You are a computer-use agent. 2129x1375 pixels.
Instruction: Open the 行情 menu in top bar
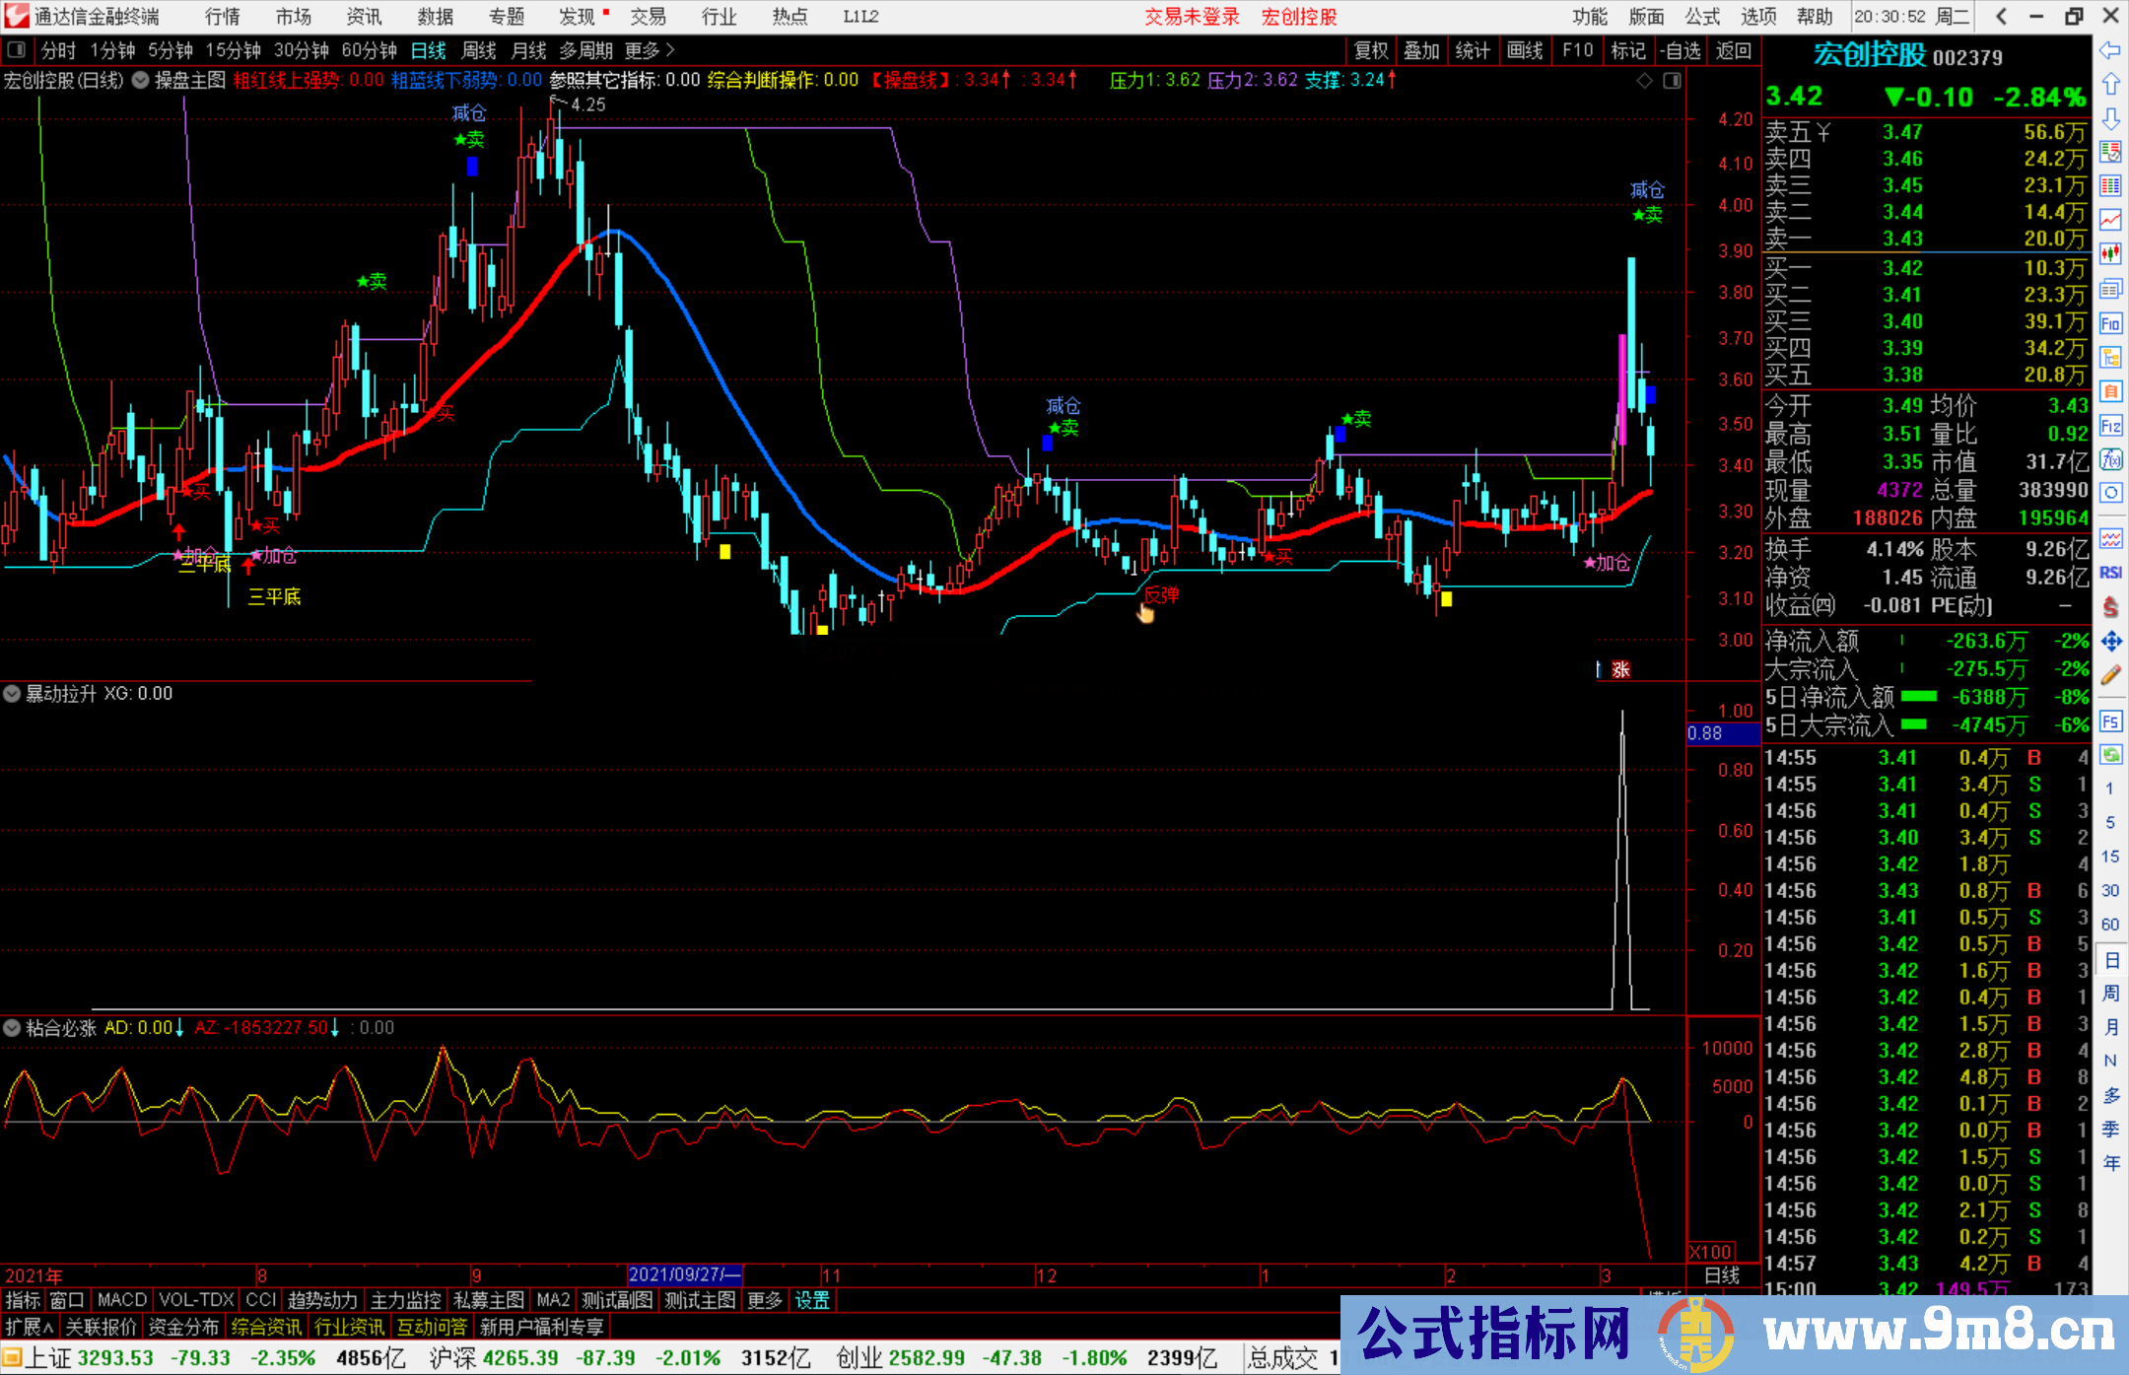222,17
